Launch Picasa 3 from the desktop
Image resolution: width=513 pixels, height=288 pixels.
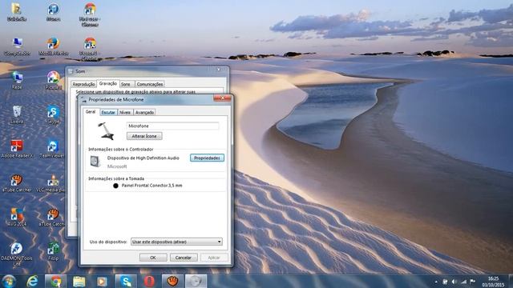pyautogui.click(x=53, y=81)
